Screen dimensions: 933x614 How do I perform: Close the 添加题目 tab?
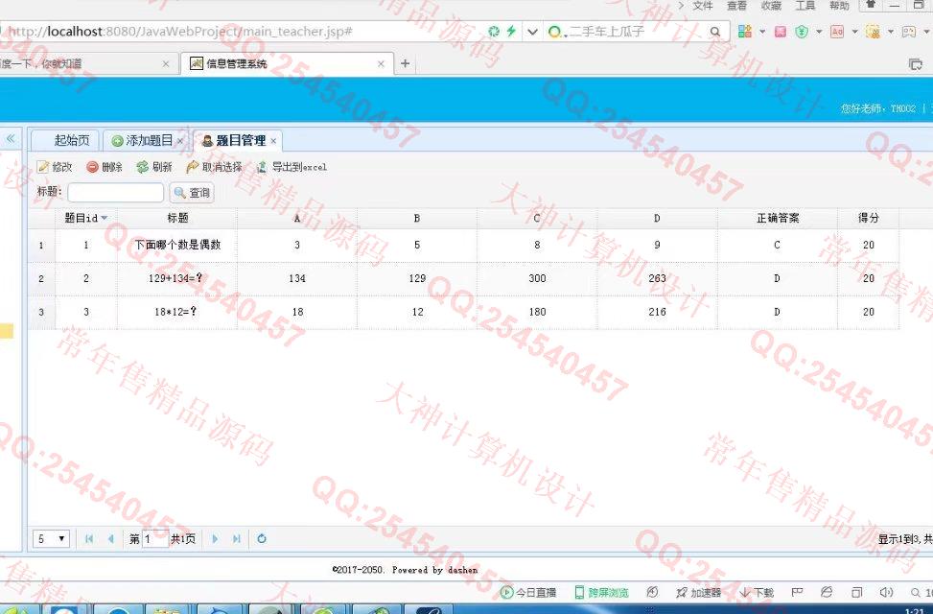click(180, 141)
